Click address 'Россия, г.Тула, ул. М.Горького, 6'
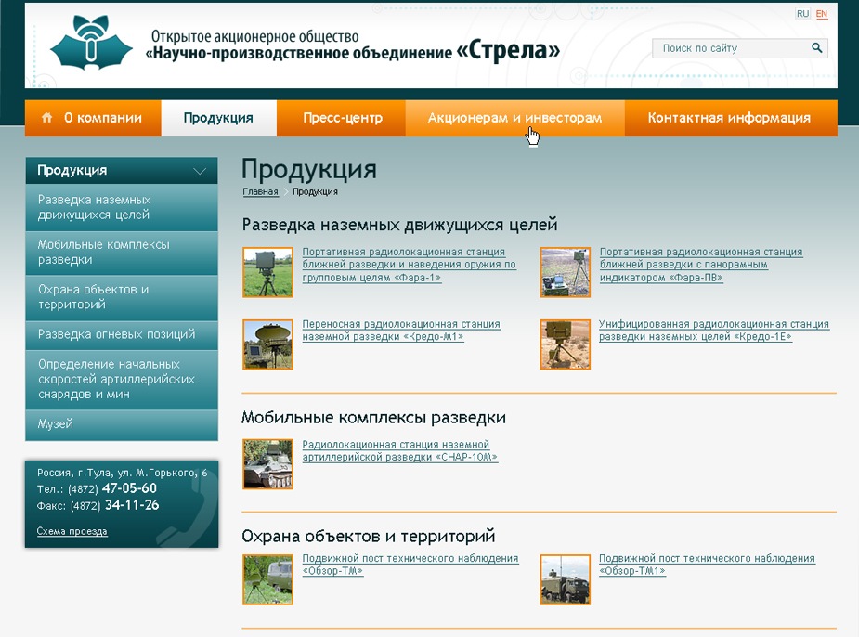The height and width of the screenshot is (637, 859). (123, 473)
